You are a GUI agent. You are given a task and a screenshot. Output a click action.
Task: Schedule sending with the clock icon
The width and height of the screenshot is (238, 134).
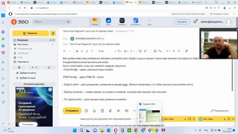86,111
